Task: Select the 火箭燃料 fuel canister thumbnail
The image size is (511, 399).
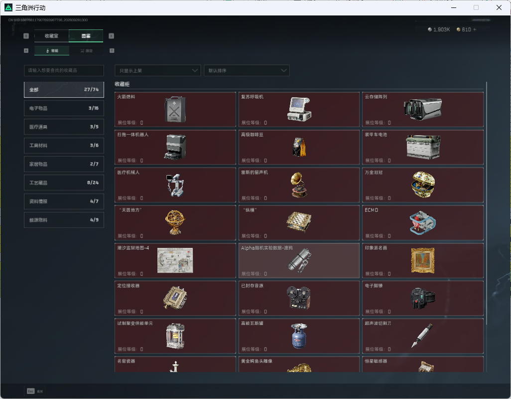Action: (x=175, y=109)
